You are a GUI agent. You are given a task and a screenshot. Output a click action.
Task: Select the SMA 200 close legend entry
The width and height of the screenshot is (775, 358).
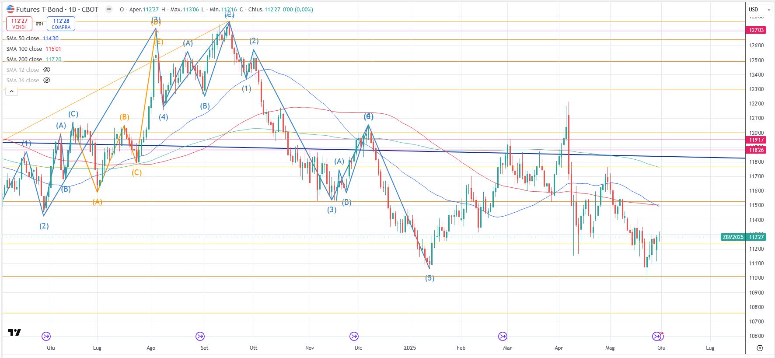[24, 60]
